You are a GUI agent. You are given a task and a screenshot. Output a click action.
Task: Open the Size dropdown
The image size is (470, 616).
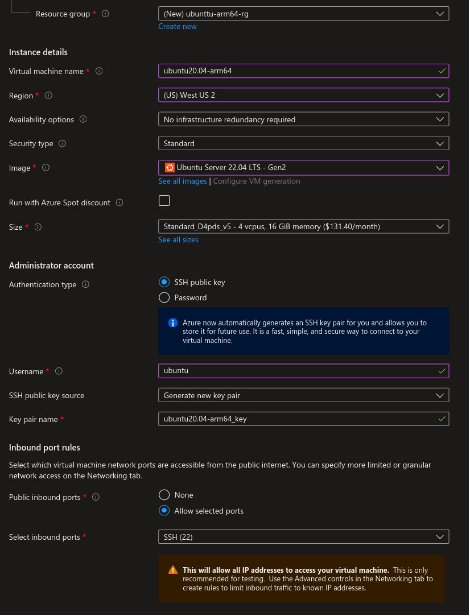(x=303, y=227)
